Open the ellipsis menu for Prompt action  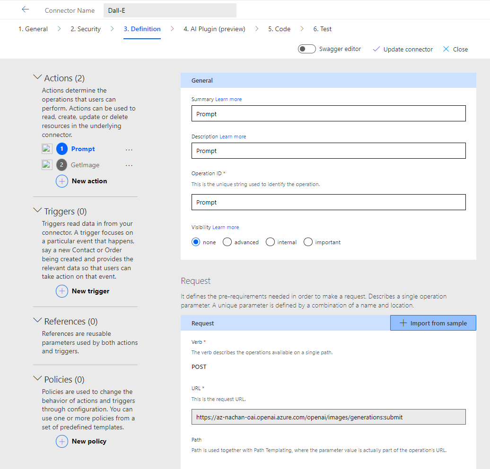(129, 149)
